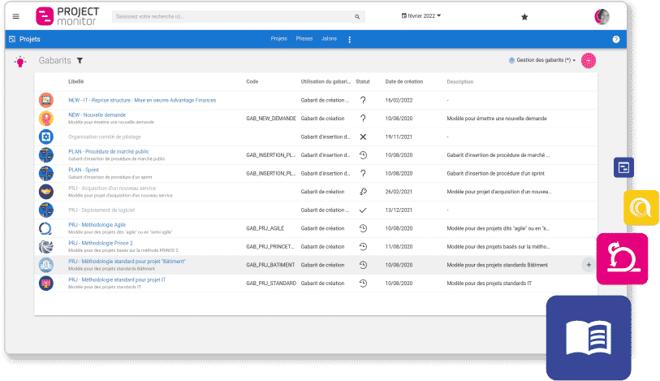660x381 pixels.
Task: Switch to the Phases tab
Action: click(304, 39)
